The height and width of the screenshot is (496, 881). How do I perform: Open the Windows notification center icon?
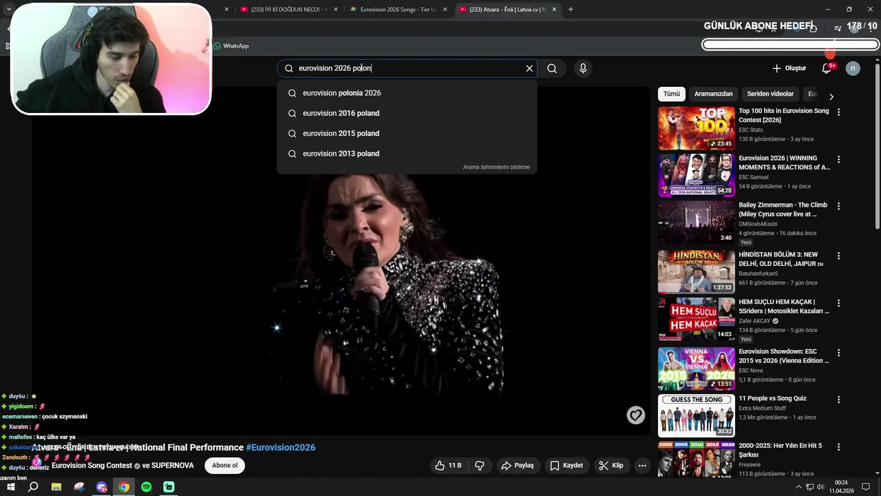click(x=866, y=487)
